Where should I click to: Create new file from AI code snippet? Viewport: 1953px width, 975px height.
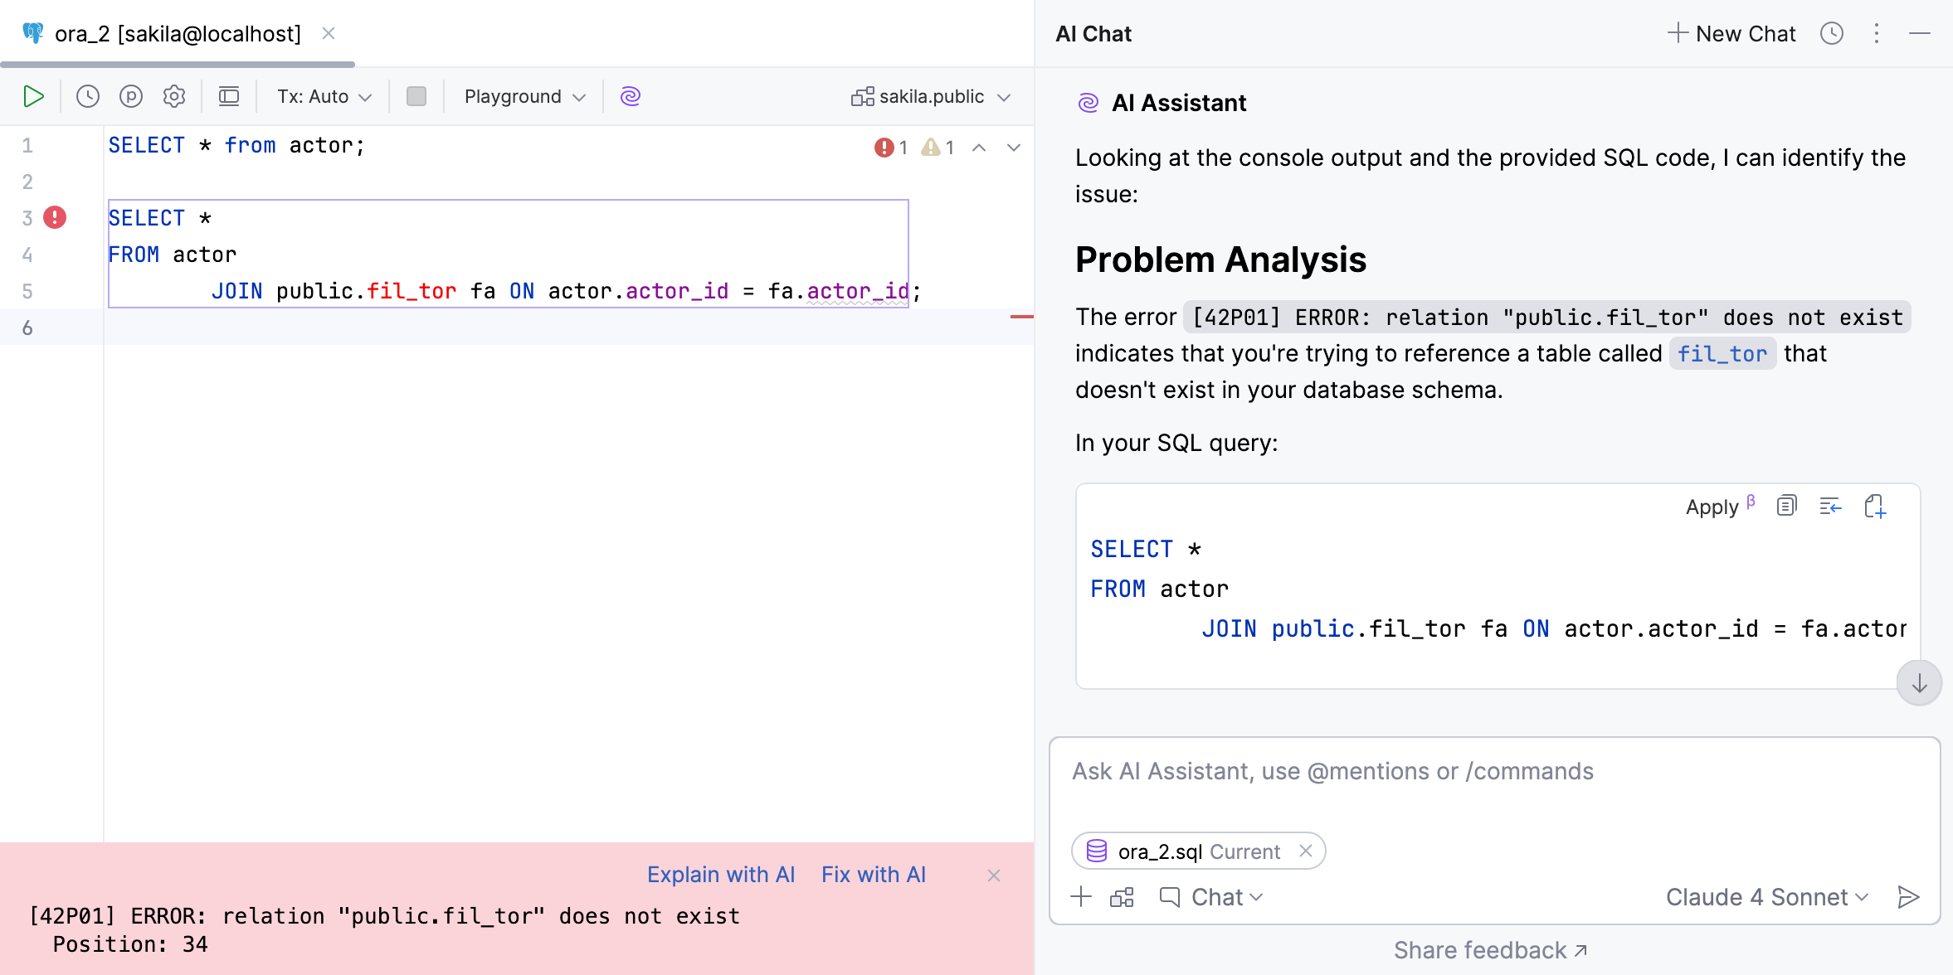pos(1874,506)
